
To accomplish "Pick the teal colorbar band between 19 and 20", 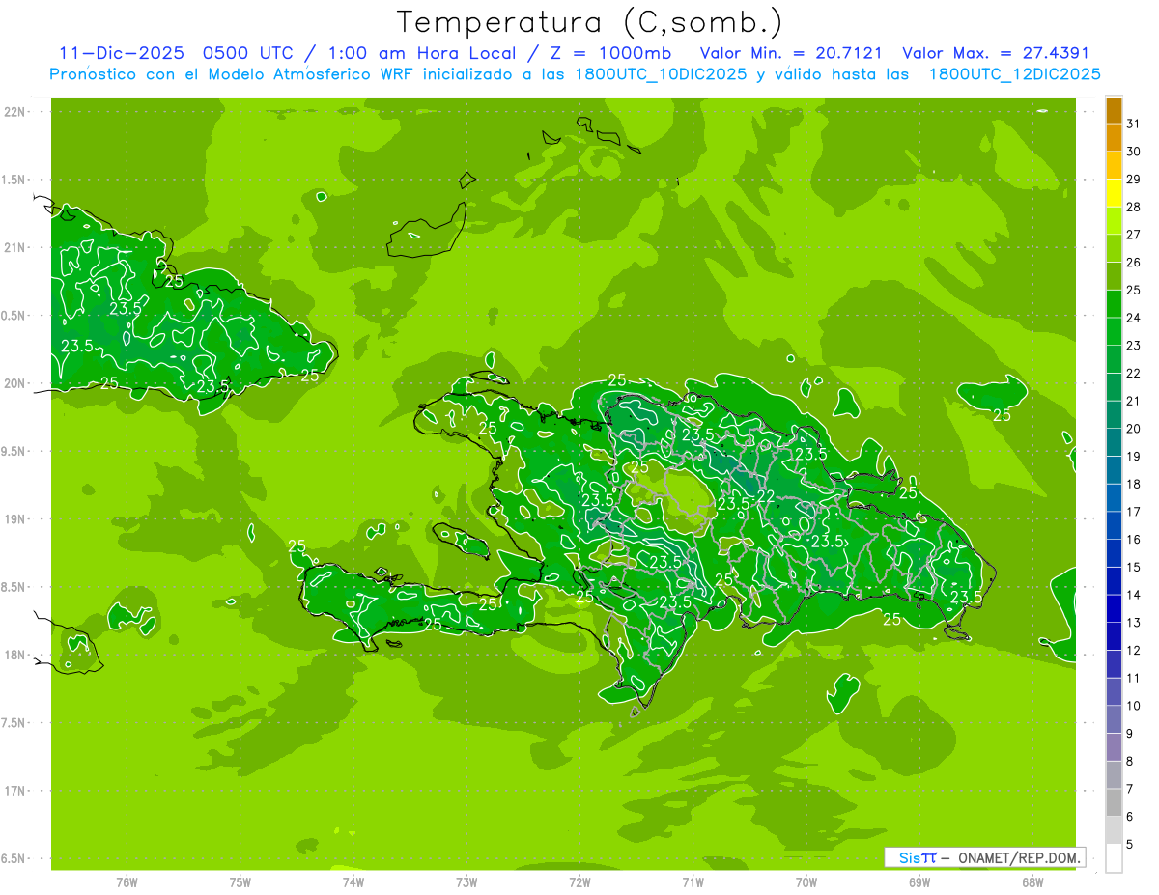I will (1114, 442).
